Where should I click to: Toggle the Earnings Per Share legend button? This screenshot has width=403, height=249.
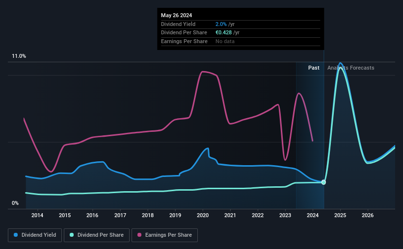(164, 235)
